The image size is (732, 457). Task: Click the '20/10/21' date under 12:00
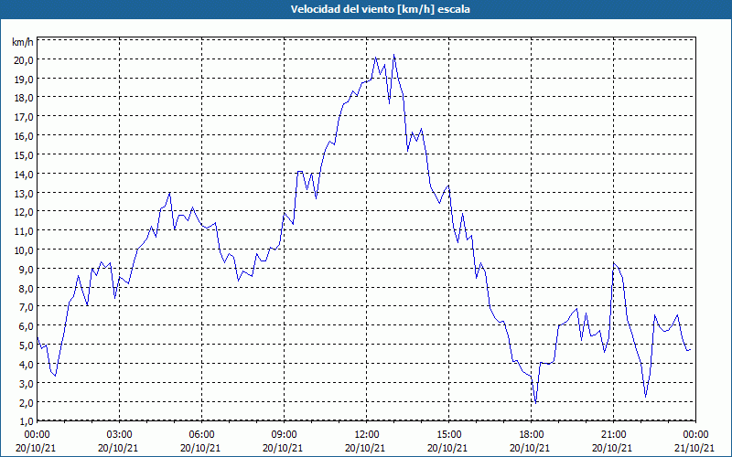365,448
